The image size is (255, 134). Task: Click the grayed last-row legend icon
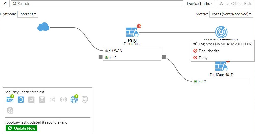(x=10, y=110)
